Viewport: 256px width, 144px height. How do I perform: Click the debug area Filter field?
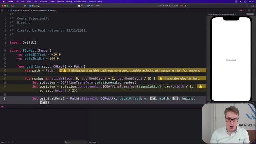76,142
